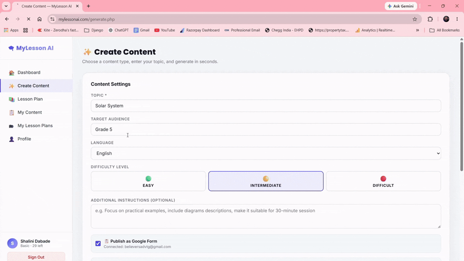Image resolution: width=464 pixels, height=261 pixels.
Task: Click the browser home icon
Action: tap(39, 19)
